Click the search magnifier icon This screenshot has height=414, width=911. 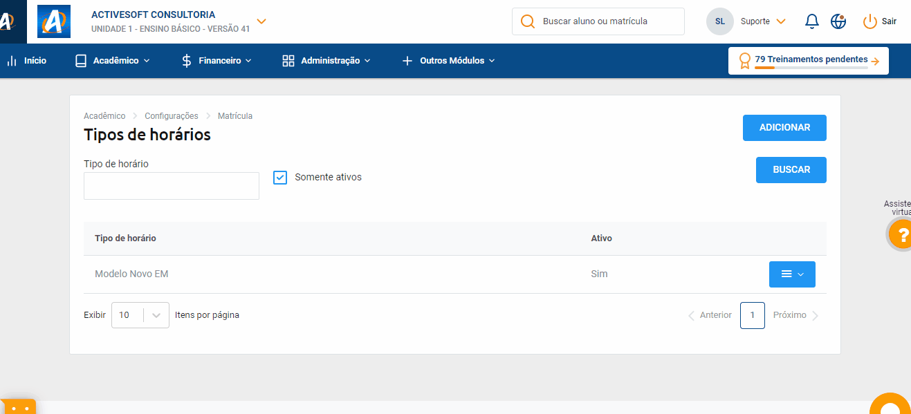tap(528, 21)
